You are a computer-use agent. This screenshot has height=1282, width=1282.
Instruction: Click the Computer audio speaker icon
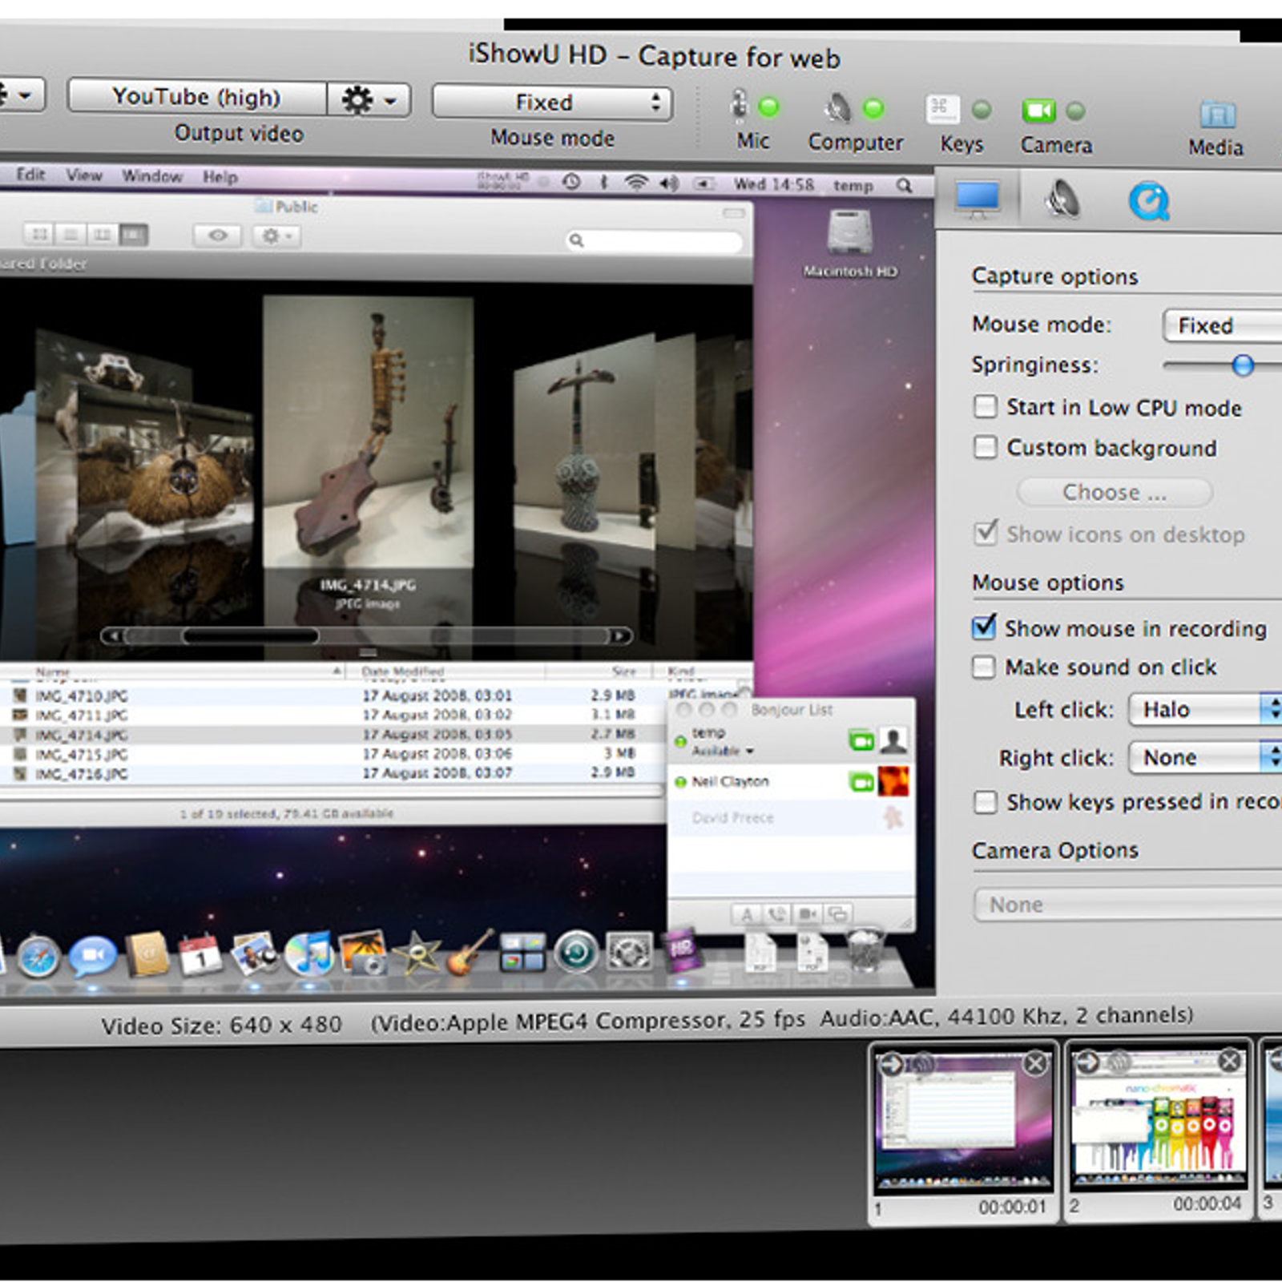[837, 107]
